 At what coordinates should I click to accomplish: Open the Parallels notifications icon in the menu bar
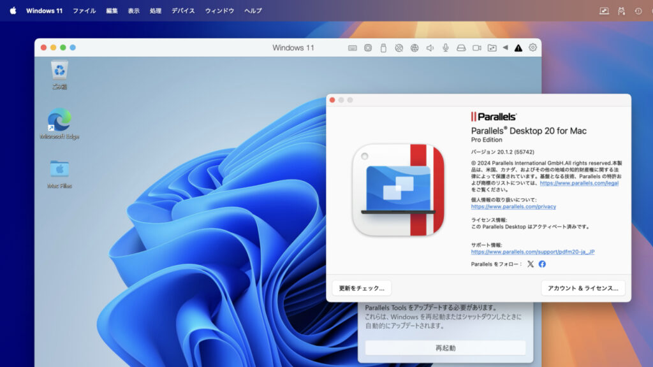click(636, 10)
